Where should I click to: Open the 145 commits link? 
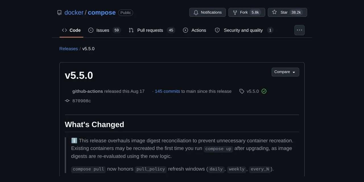coord(167,91)
